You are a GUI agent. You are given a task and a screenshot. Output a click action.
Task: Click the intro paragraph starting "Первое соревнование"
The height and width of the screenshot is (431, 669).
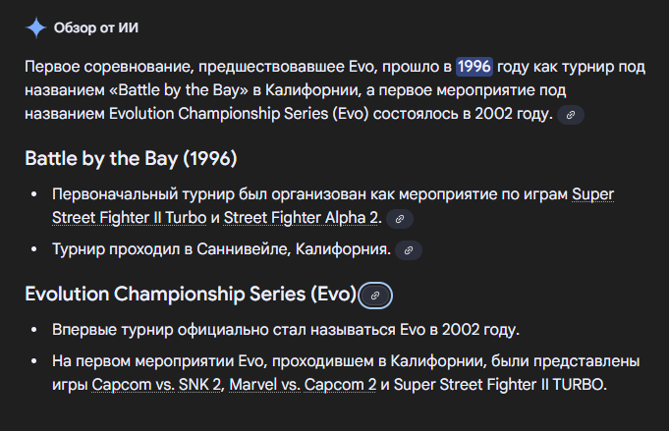[236, 67]
